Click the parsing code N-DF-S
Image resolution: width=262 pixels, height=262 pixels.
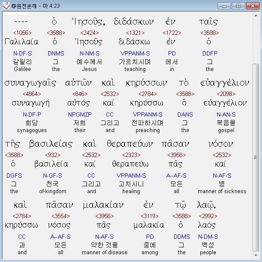coord(22,53)
